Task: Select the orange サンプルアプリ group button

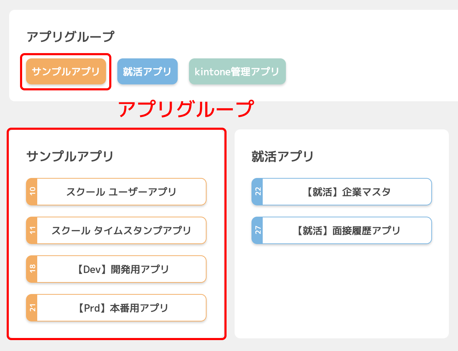Action: 66,71
